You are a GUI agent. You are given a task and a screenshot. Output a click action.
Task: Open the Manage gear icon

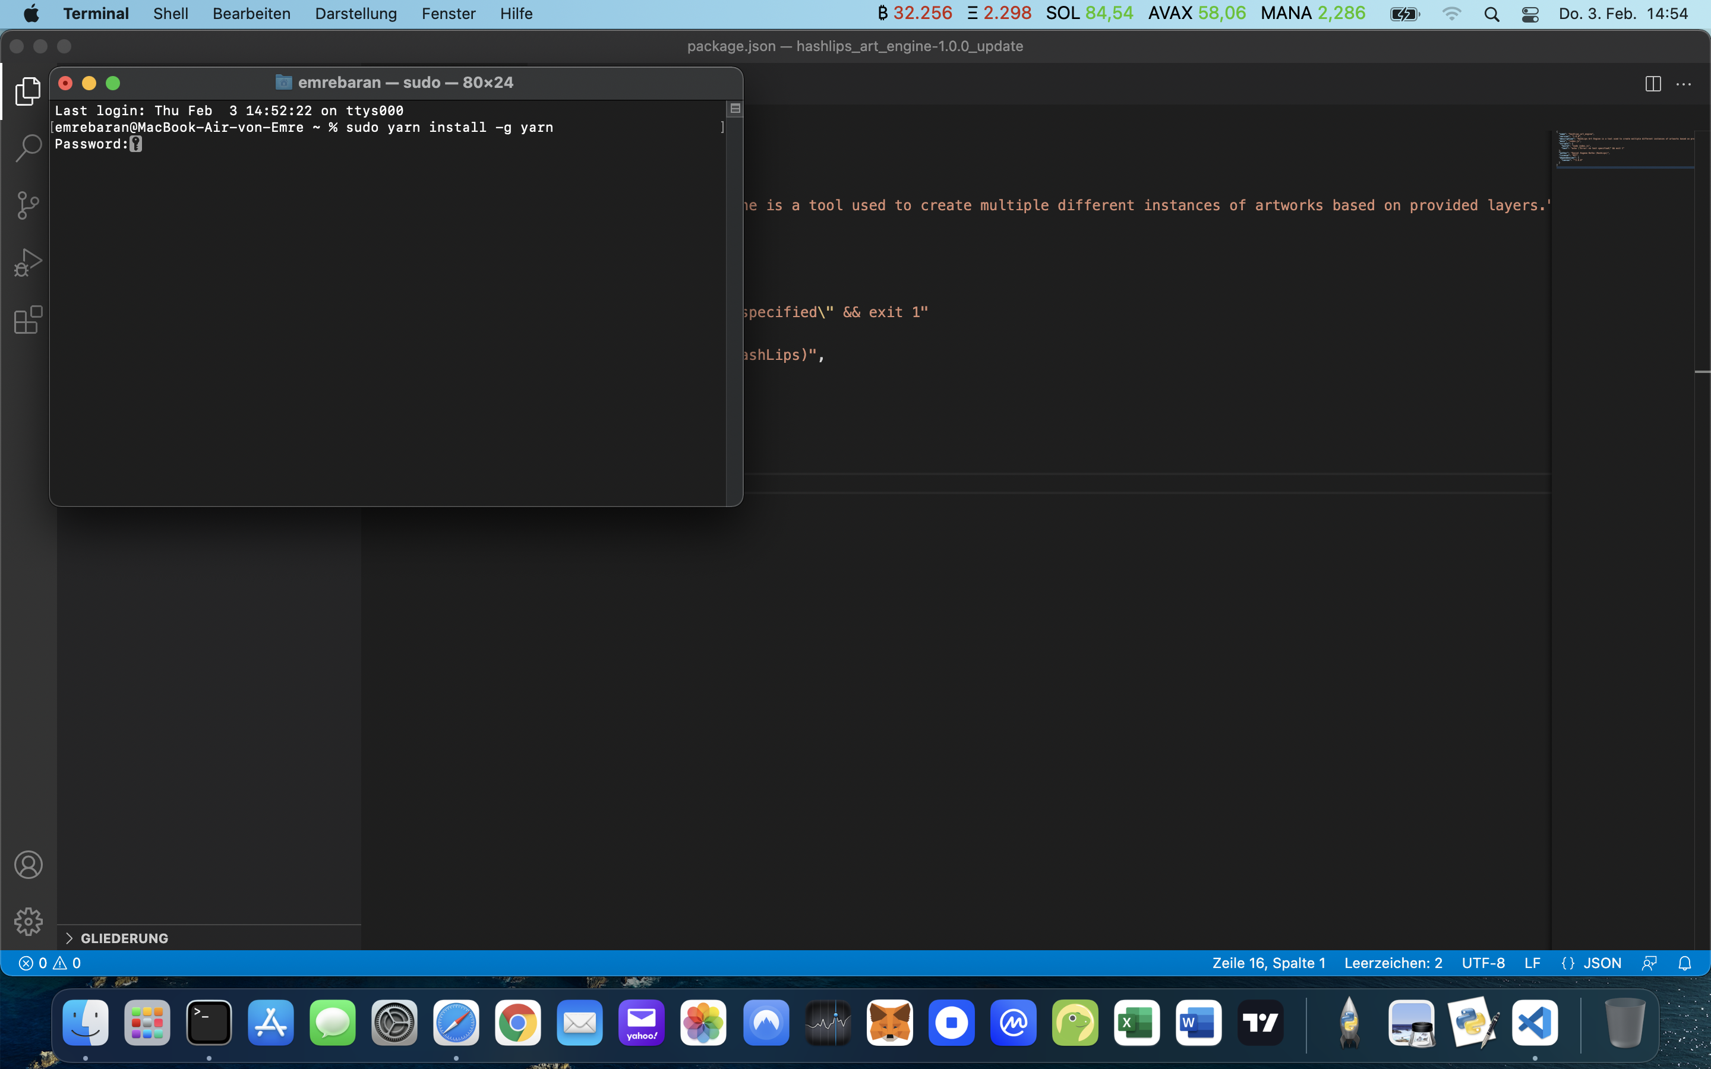click(x=29, y=921)
